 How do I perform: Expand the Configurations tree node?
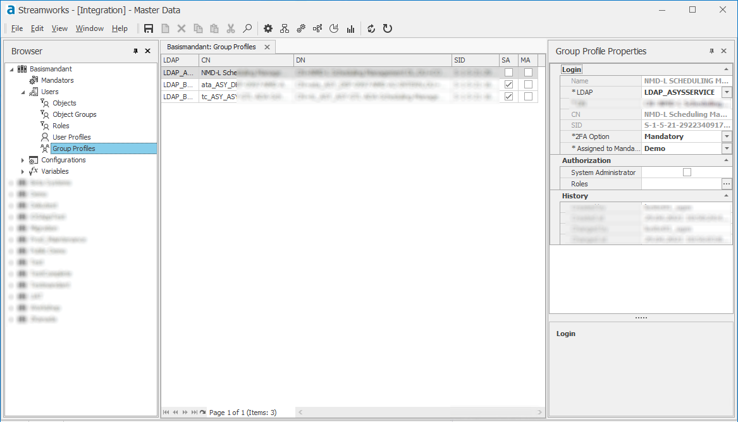point(23,160)
